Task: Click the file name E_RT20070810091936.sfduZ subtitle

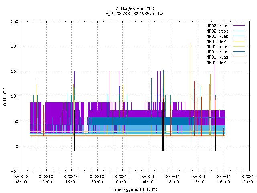Action: click(135, 14)
